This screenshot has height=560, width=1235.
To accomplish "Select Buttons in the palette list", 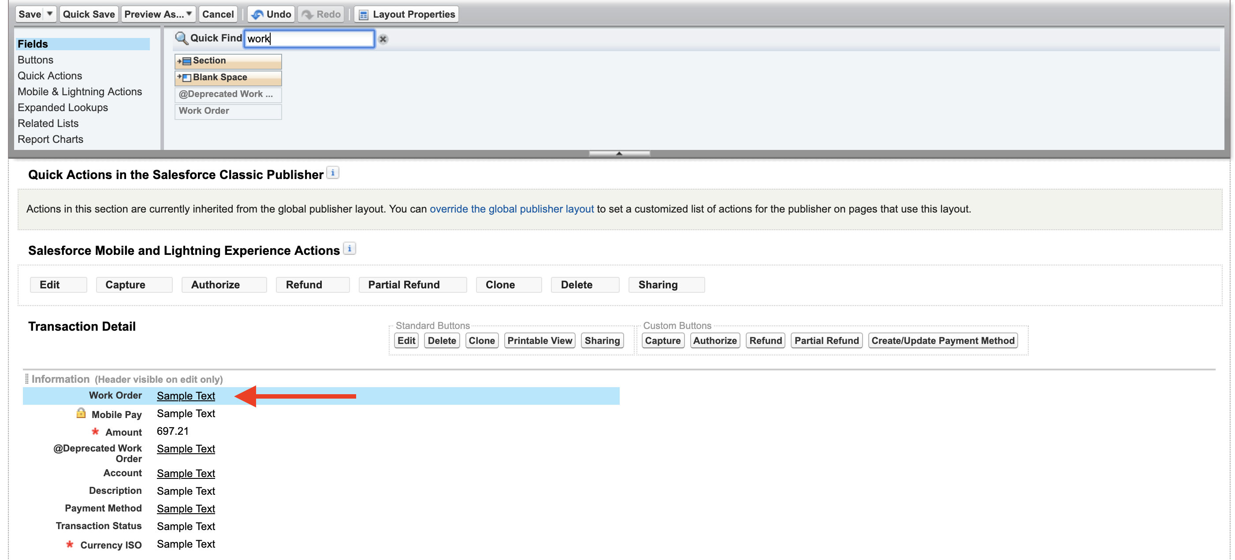I will pos(35,60).
